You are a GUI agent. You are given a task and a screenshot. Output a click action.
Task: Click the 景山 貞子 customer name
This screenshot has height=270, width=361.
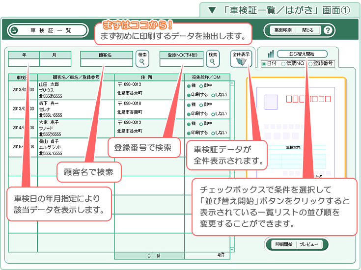pos(49,141)
